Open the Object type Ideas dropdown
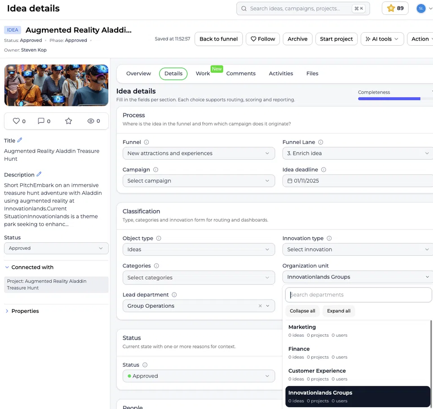Image resolution: width=433 pixels, height=409 pixels. 199,249
